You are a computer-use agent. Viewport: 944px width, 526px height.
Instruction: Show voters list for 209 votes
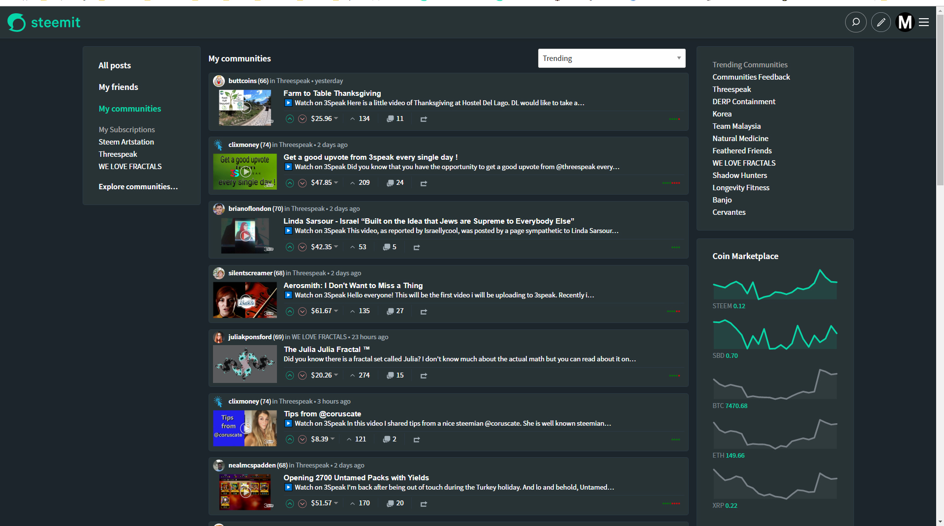tap(360, 182)
